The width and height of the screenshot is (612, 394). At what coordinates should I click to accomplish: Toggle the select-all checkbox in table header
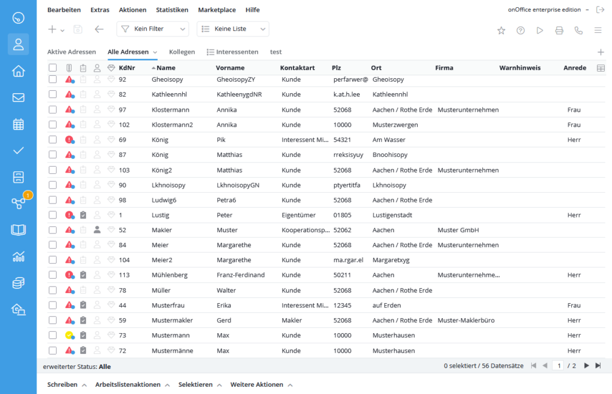(53, 68)
